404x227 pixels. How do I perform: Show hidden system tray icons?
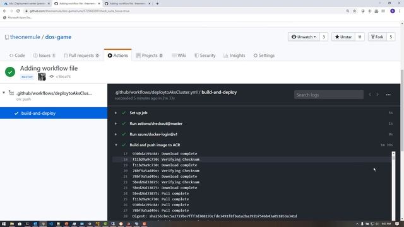pos(357,224)
